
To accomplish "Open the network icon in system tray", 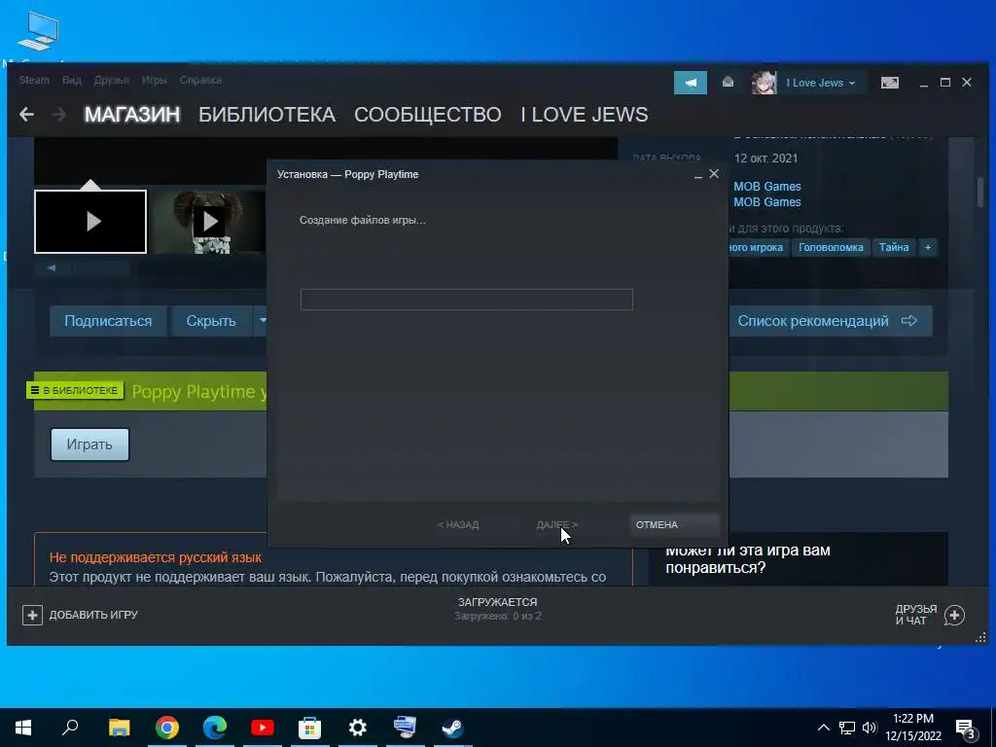I will click(x=847, y=728).
